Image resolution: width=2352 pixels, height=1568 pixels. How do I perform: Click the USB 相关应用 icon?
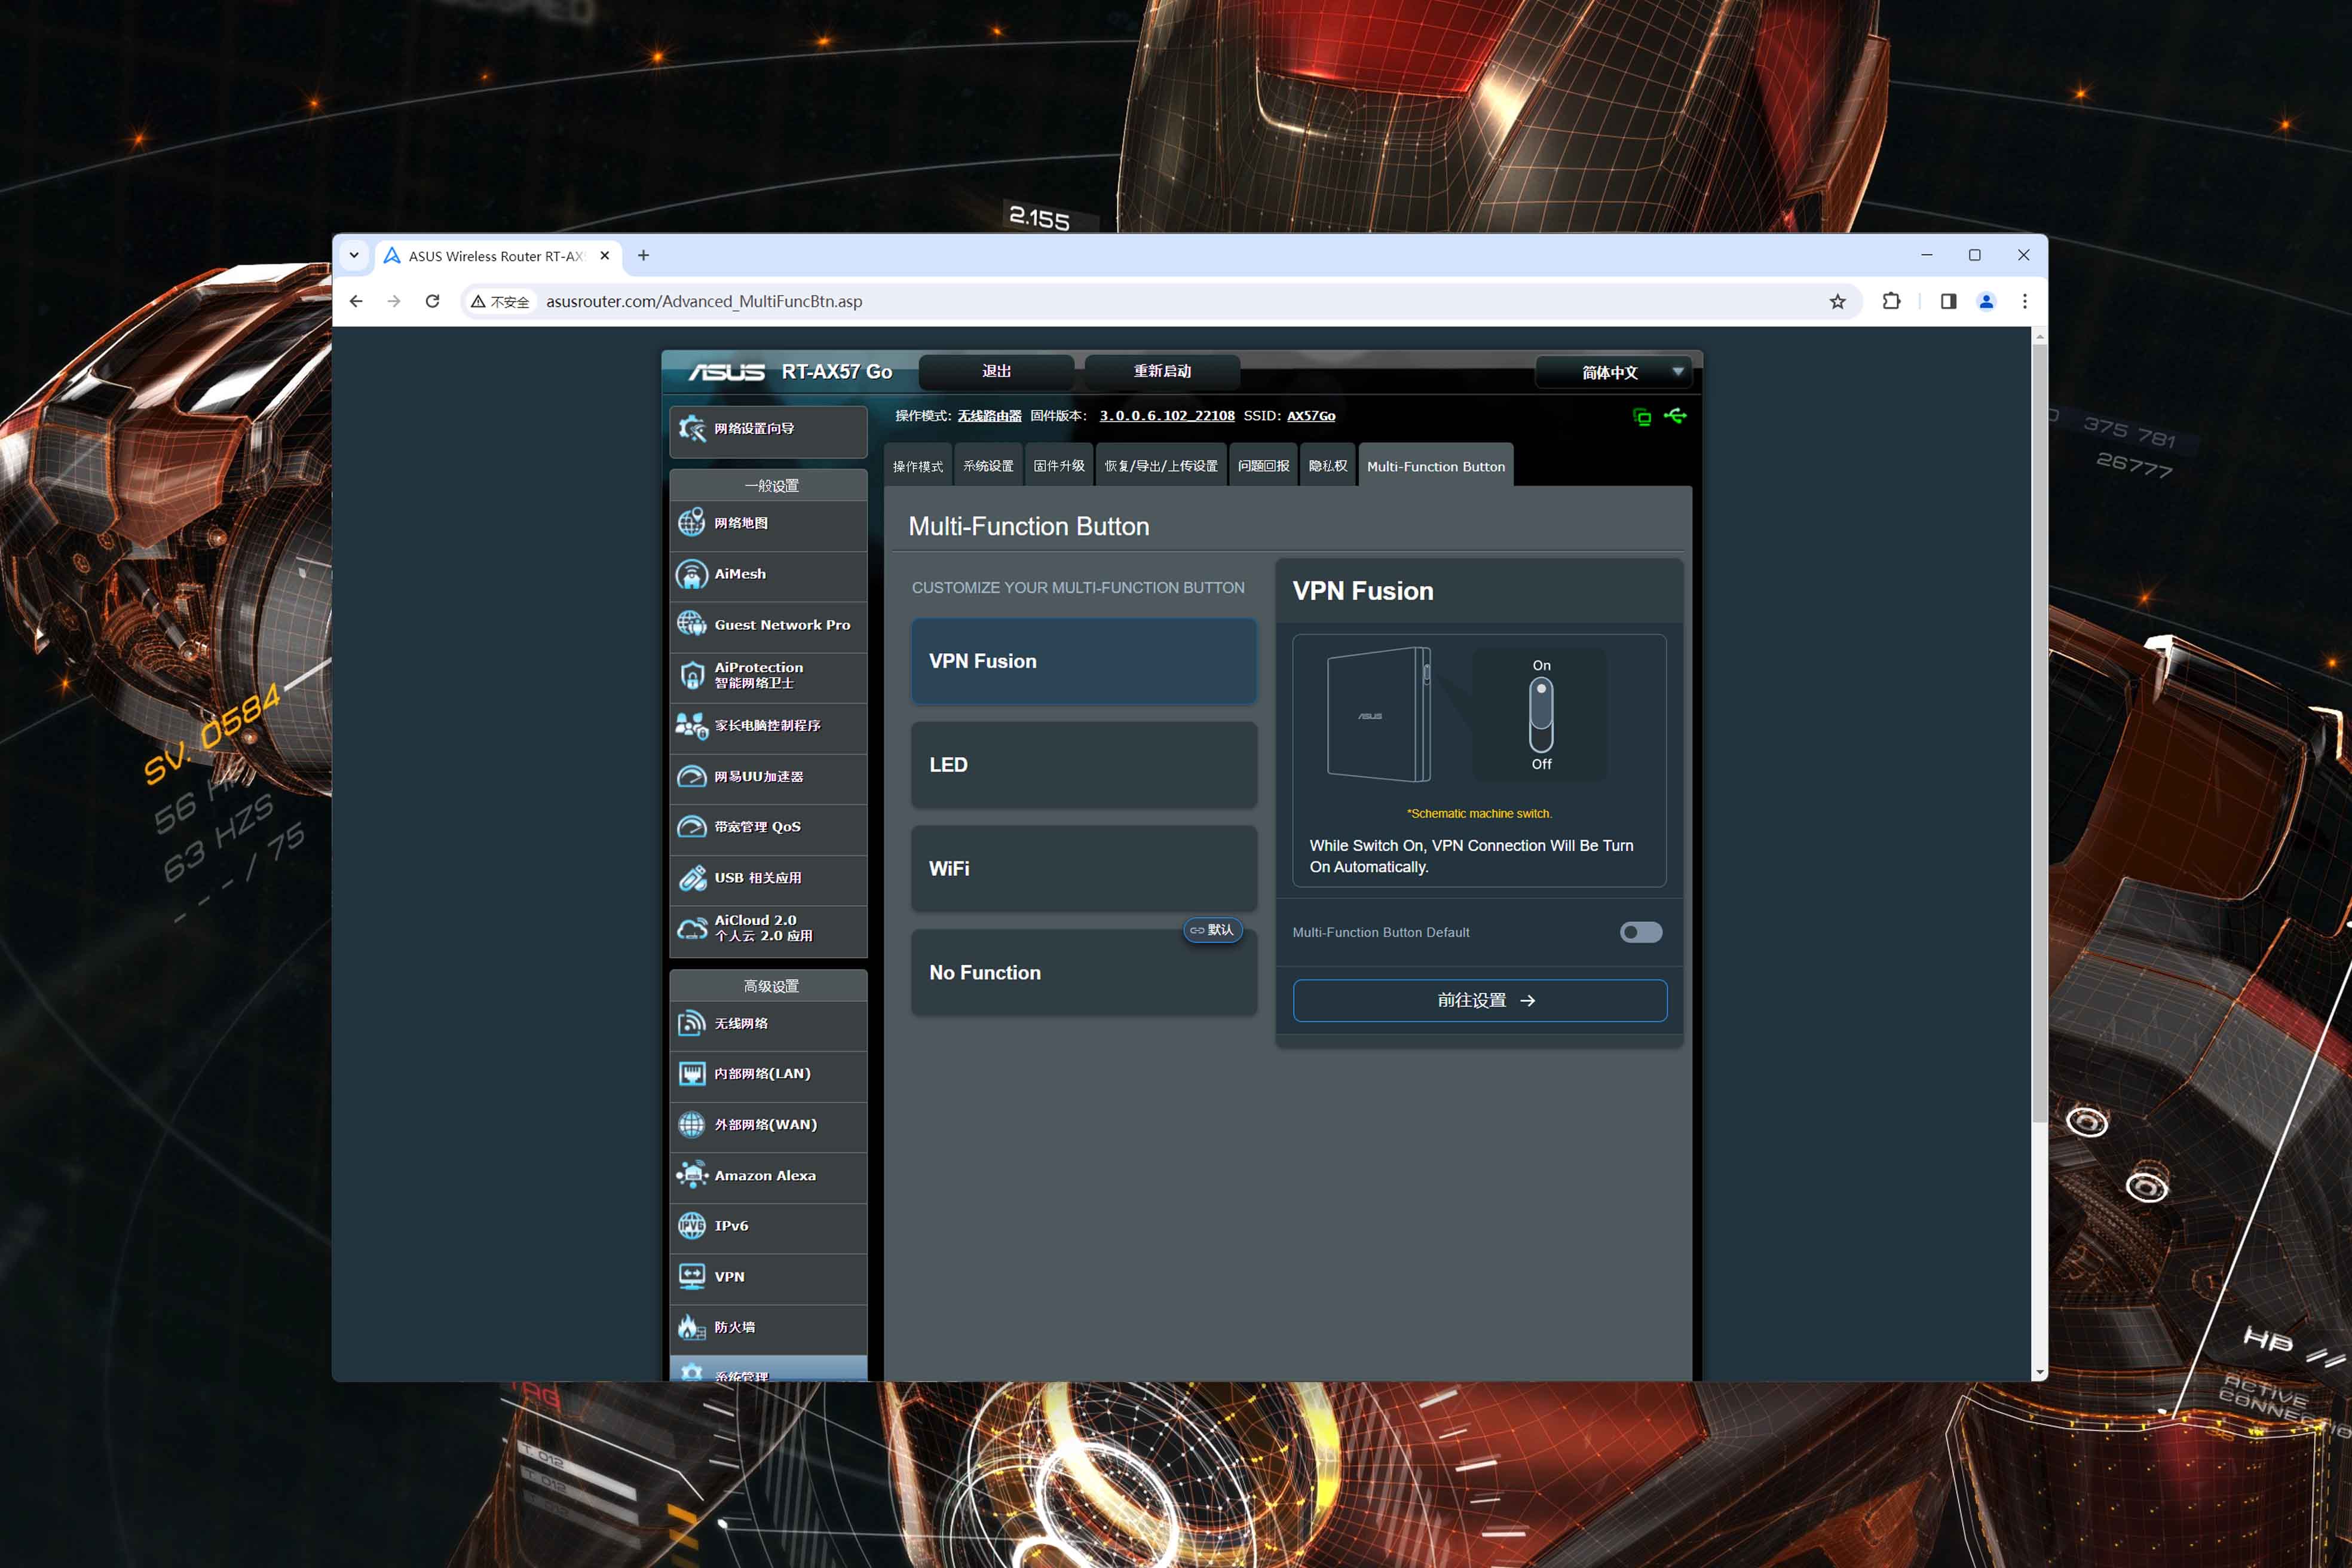(691, 878)
